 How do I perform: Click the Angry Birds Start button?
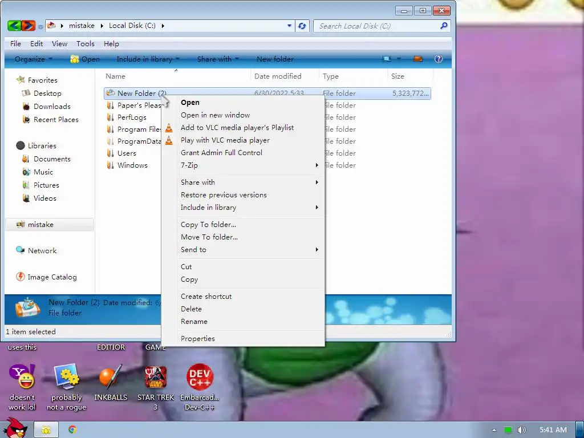(x=14, y=428)
